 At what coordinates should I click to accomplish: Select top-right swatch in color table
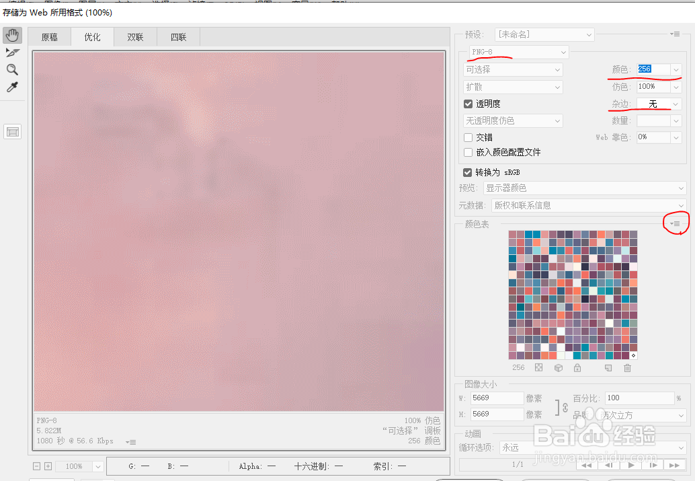tap(633, 234)
